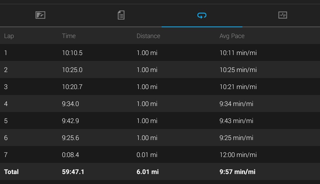The image size is (320, 184).
Task: Select lap 1 row with time 10:10.5
Action: pyautogui.click(x=160, y=53)
